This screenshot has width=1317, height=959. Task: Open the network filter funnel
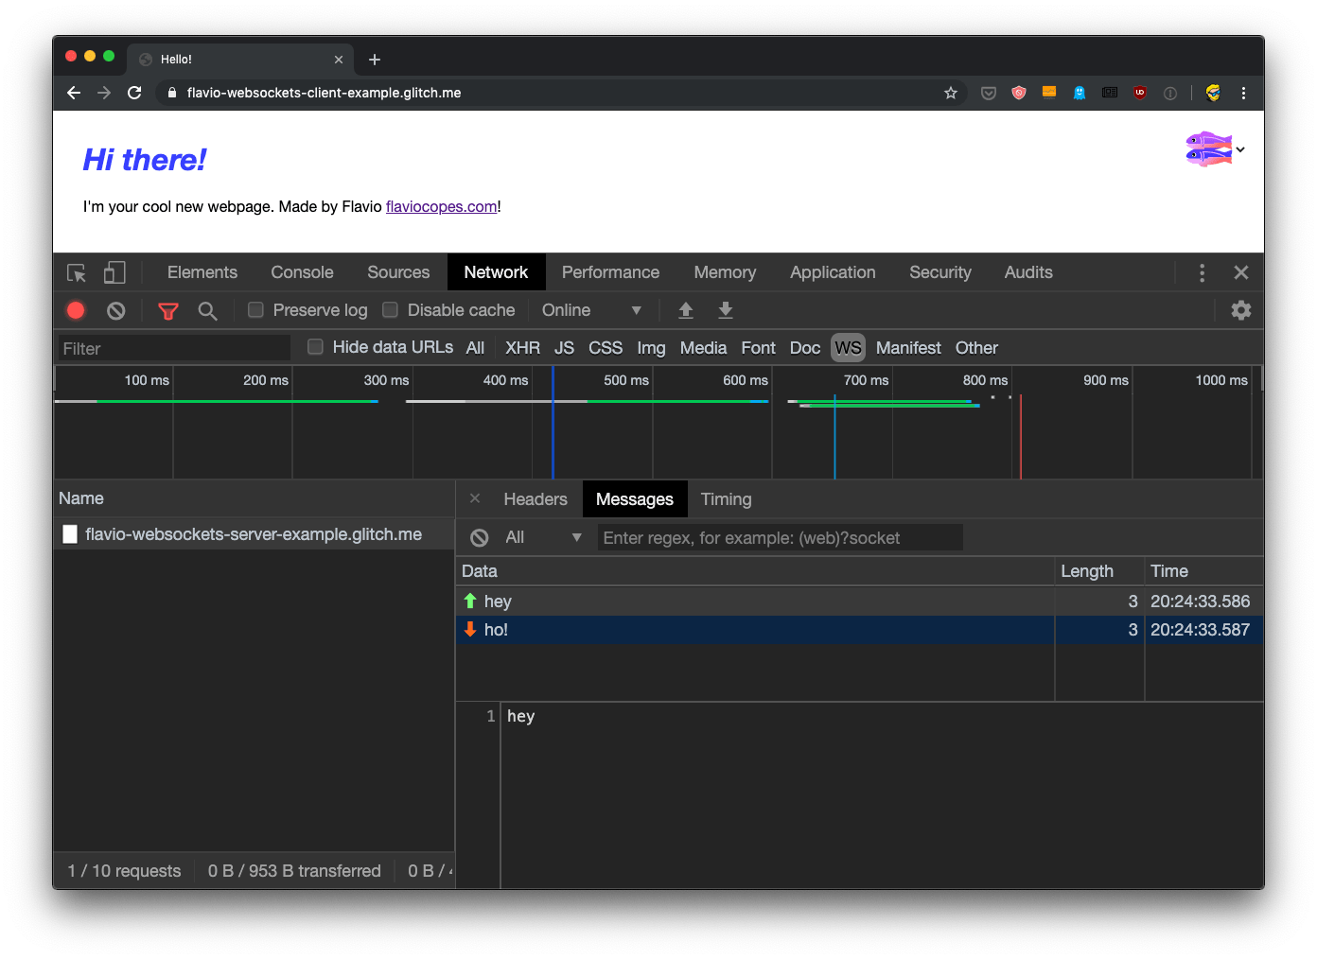[168, 309]
